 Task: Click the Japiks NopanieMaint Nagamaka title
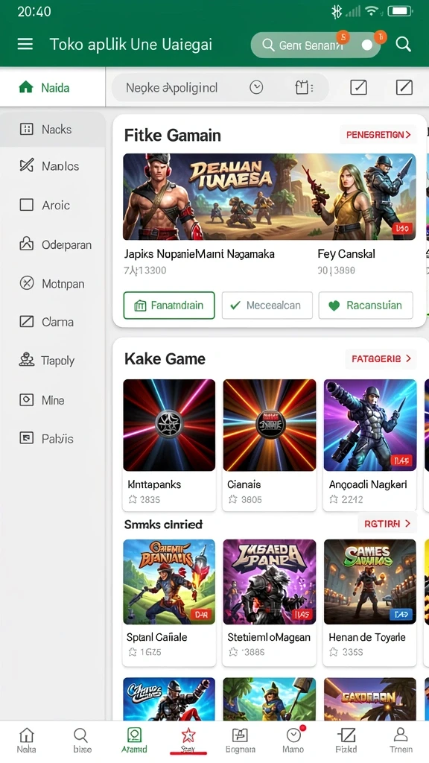pos(199,253)
